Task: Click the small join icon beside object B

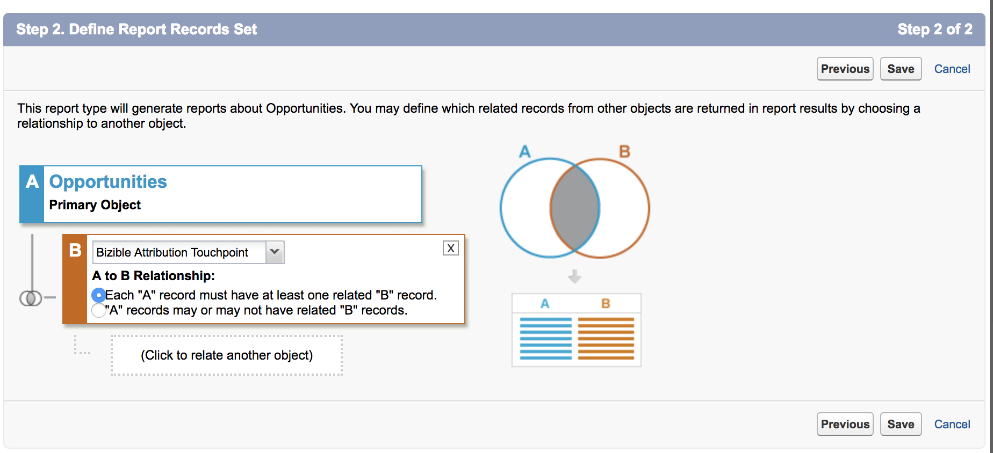Action: point(31,298)
